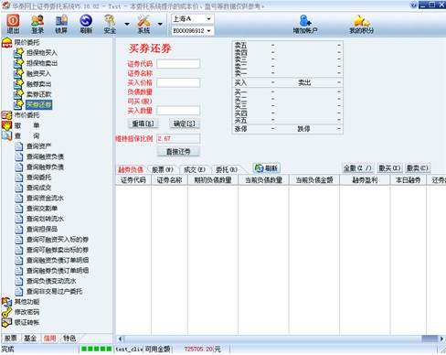Click the 退出 exit toolbar icon
This screenshot has width=446, height=355.
(x=13, y=21)
